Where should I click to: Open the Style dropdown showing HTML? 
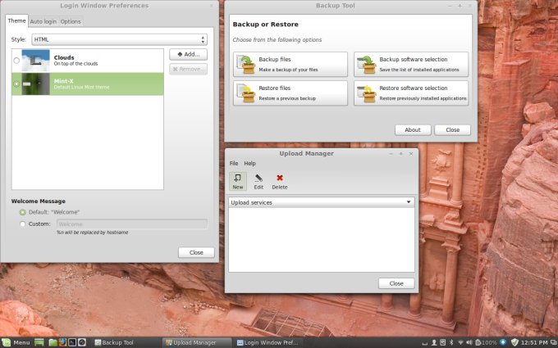point(119,39)
